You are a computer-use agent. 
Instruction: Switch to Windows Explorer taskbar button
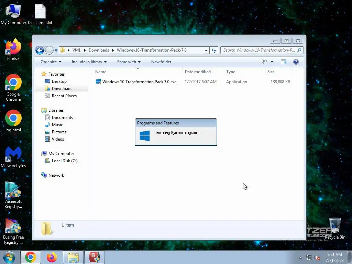coord(73,257)
